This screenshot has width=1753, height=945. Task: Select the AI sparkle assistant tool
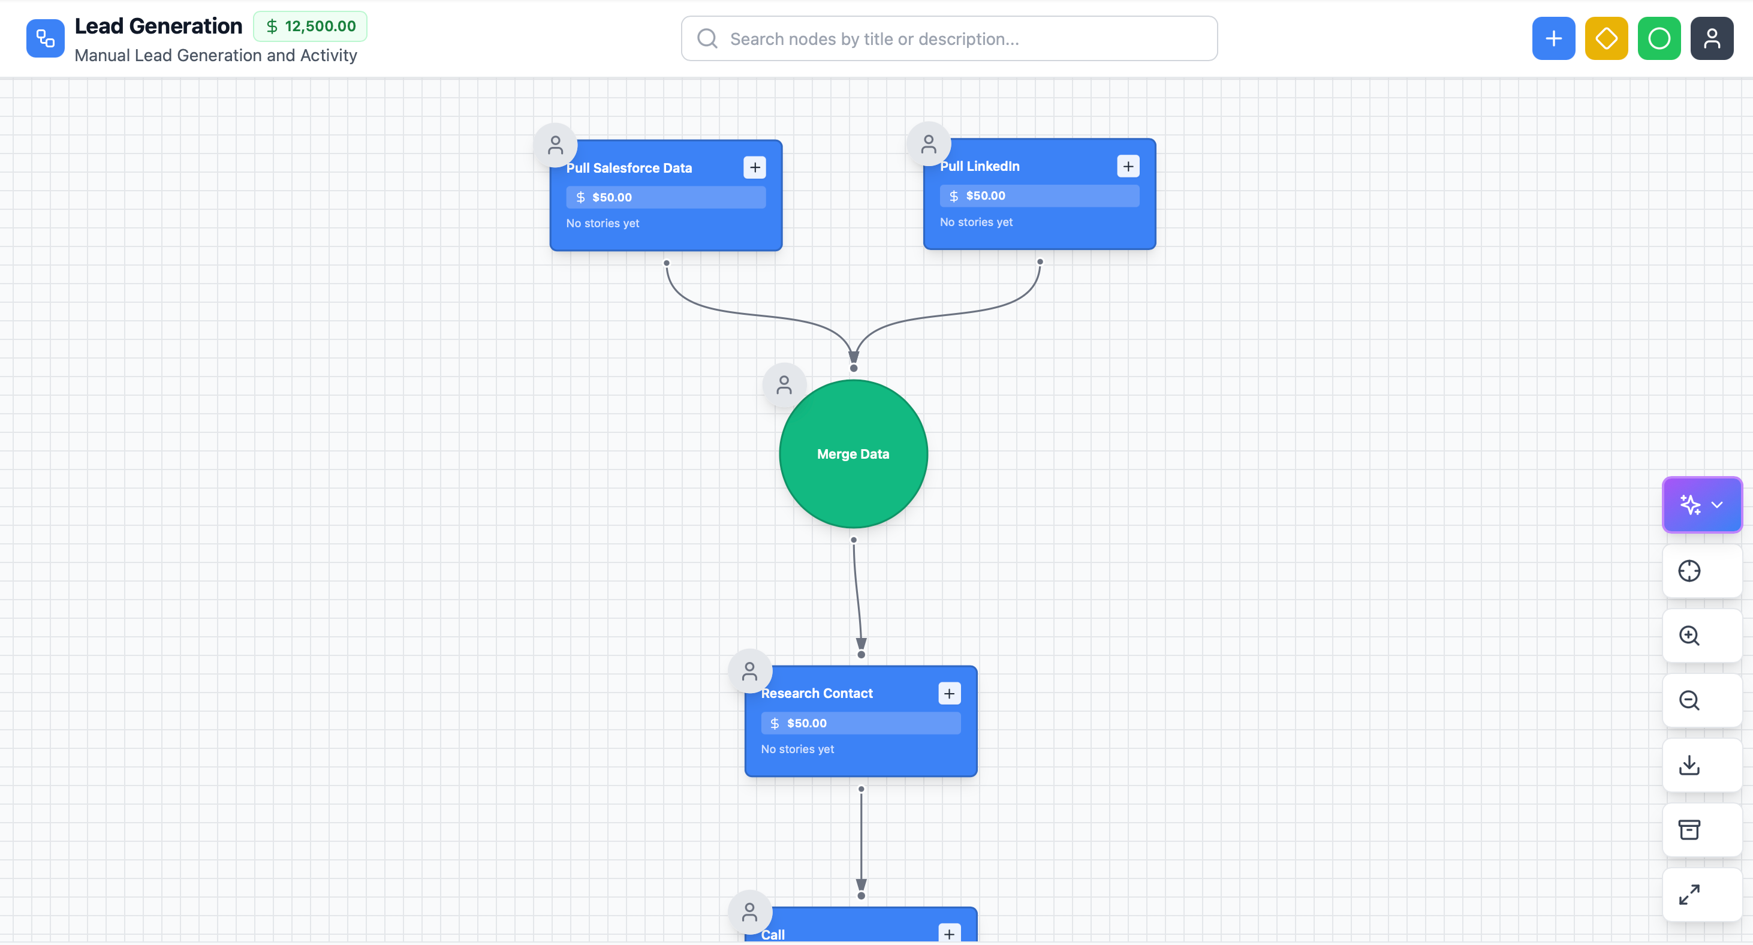coord(1691,504)
